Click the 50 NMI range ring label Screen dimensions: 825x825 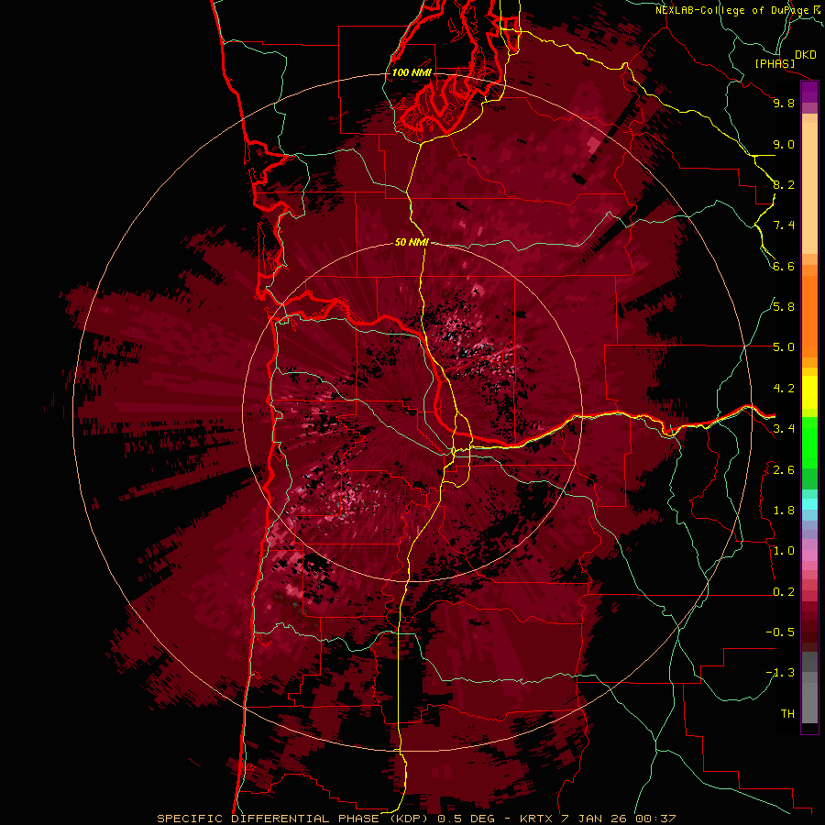(412, 243)
